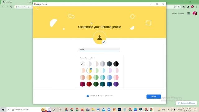This screenshot has height=112, width=199.
Task: Open the custom color eyedropper swatch
Action: click(82, 64)
